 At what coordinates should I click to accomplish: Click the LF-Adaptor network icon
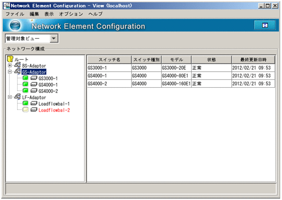pos(18,97)
